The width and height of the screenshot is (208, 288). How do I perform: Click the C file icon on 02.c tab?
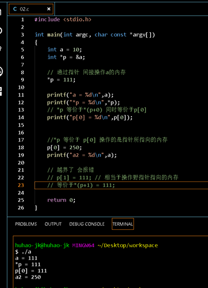(15, 9)
